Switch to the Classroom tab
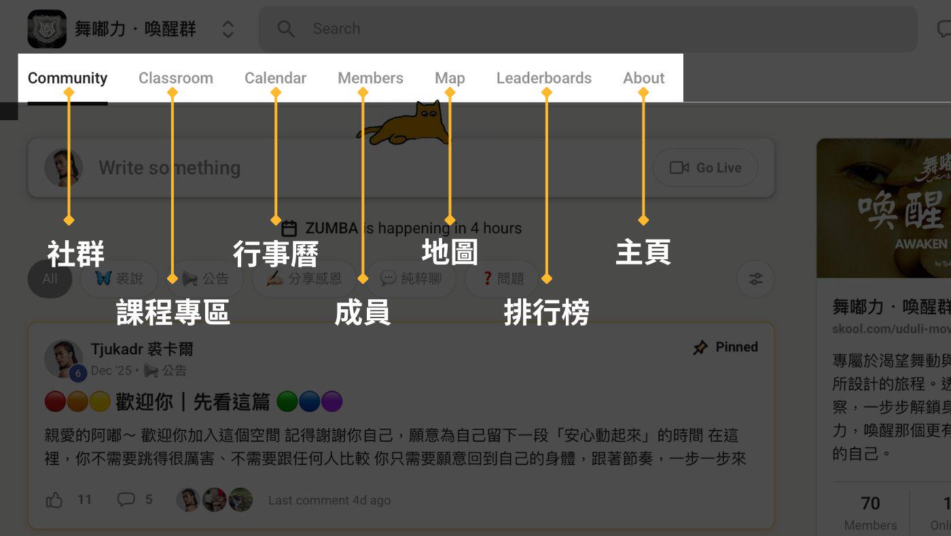This screenshot has width=951, height=536. click(175, 78)
